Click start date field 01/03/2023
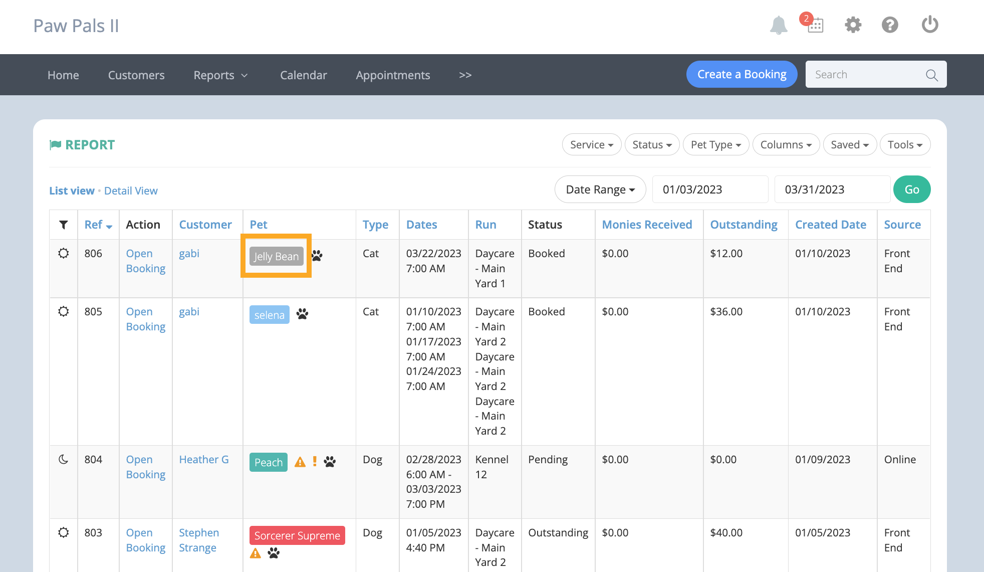The image size is (984, 572). pos(710,189)
